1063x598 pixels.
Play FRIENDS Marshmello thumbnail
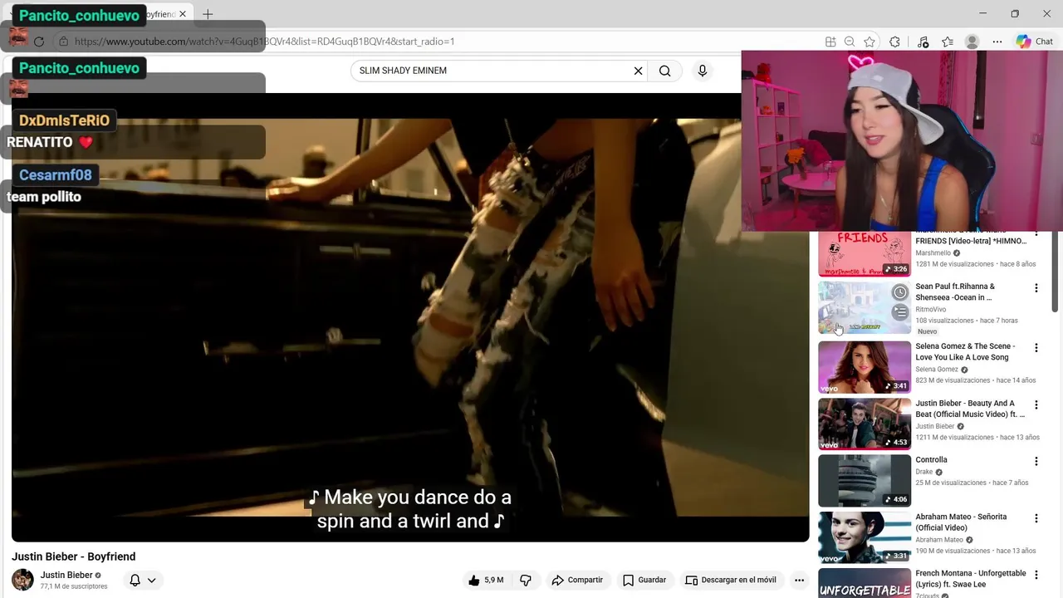click(x=865, y=254)
